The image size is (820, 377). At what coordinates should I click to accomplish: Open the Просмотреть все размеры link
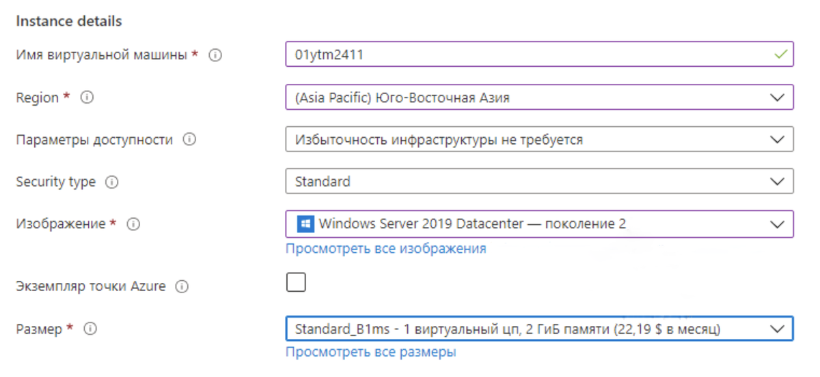370,352
